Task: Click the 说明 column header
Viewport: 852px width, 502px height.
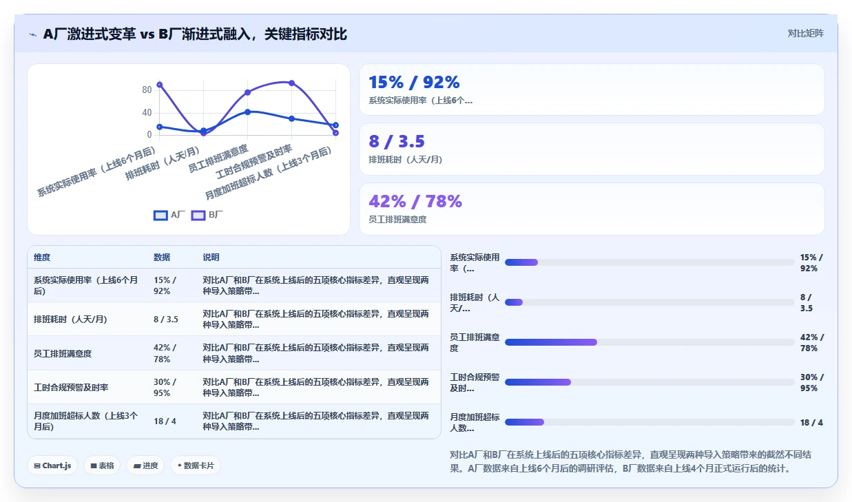Action: (211, 258)
